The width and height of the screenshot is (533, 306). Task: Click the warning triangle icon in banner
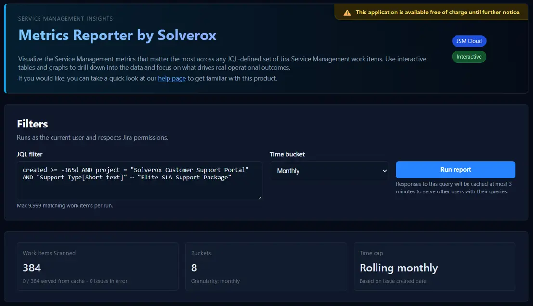point(347,13)
